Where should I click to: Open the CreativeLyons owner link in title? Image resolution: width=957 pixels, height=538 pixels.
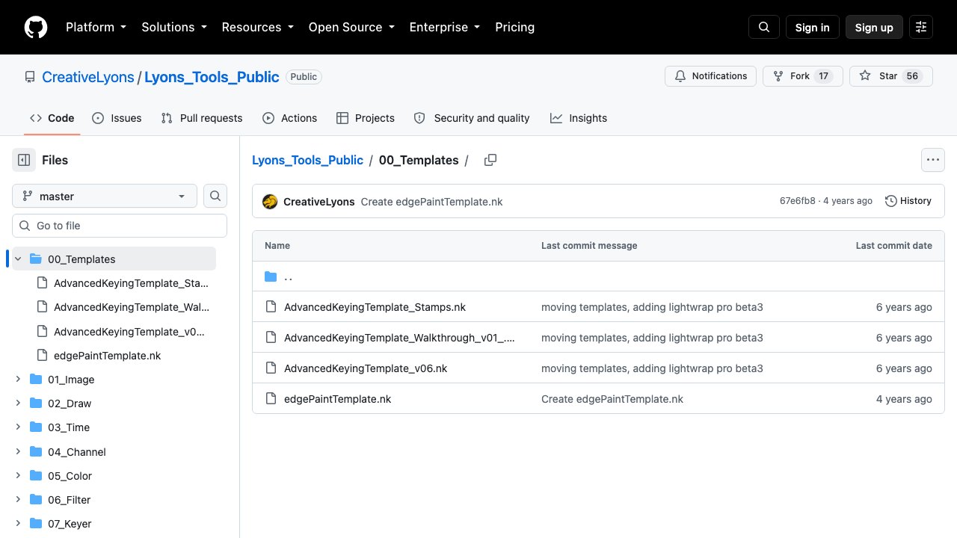click(x=88, y=77)
